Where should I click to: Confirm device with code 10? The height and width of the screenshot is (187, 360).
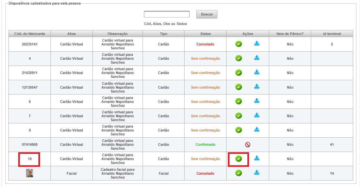tap(239, 158)
